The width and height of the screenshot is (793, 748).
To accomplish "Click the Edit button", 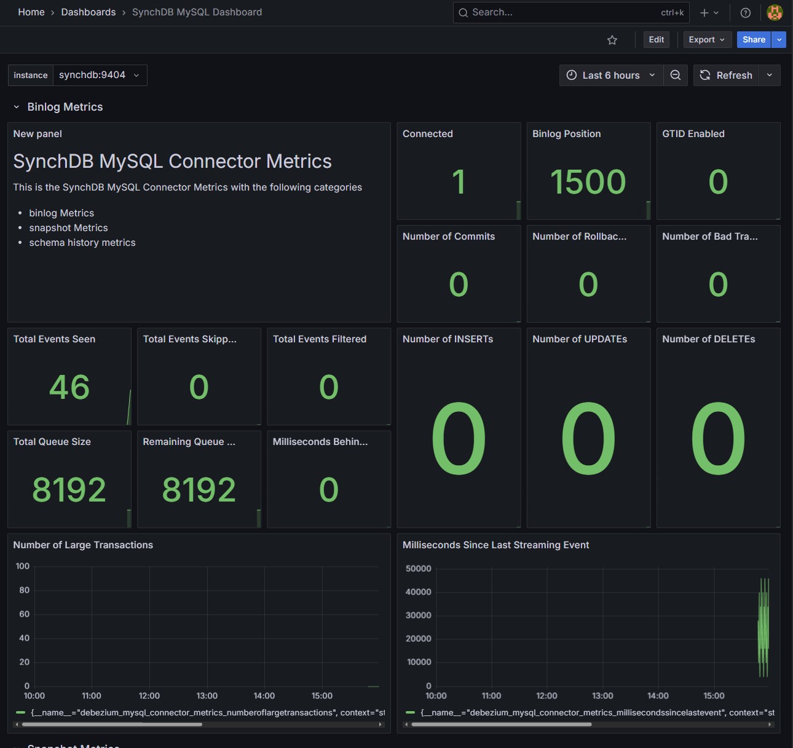I will pos(656,40).
